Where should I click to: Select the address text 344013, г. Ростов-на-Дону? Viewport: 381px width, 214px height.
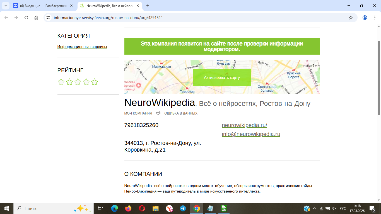pos(158,143)
